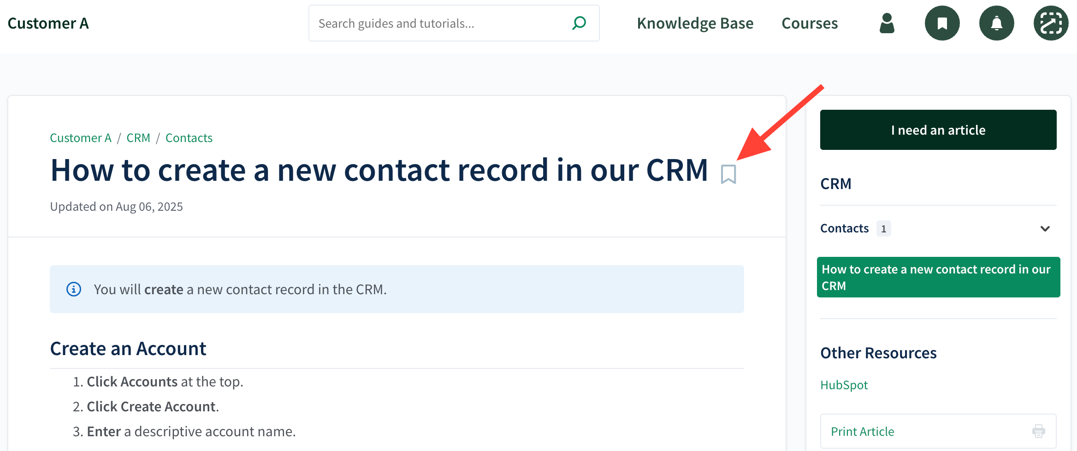
Task: Navigate to the CRM breadcrumb
Action: point(138,138)
